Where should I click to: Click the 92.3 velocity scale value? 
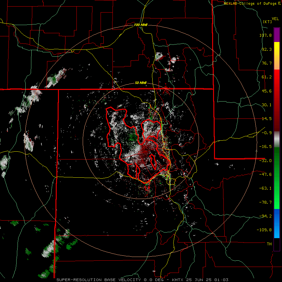click(x=267, y=49)
